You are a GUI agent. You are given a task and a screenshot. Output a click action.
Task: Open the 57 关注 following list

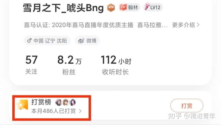coord(31,65)
